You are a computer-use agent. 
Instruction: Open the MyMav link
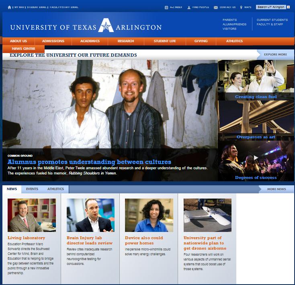19,7
